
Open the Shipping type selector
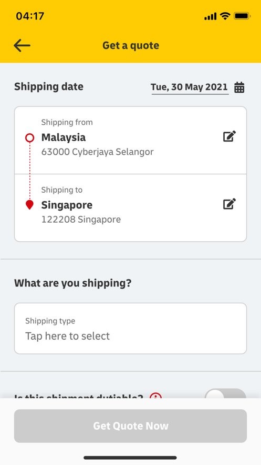130,328
